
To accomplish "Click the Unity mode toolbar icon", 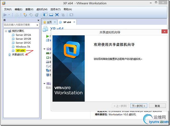I will pos(63,15).
